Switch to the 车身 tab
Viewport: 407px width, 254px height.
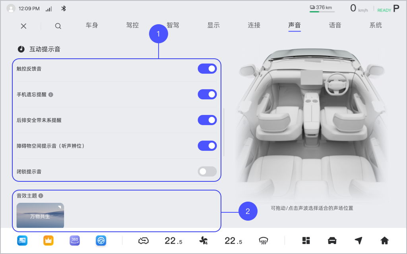(92, 25)
